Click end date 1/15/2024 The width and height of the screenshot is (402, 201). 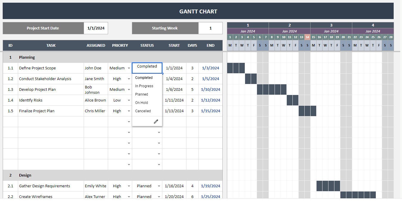pos(211,111)
